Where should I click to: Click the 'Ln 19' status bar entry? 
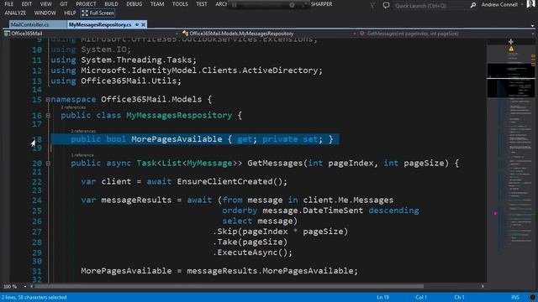coord(383,297)
